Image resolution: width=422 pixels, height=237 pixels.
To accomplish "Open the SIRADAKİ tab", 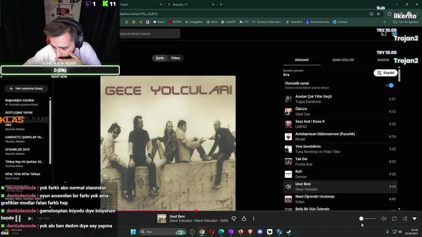I will [302, 60].
